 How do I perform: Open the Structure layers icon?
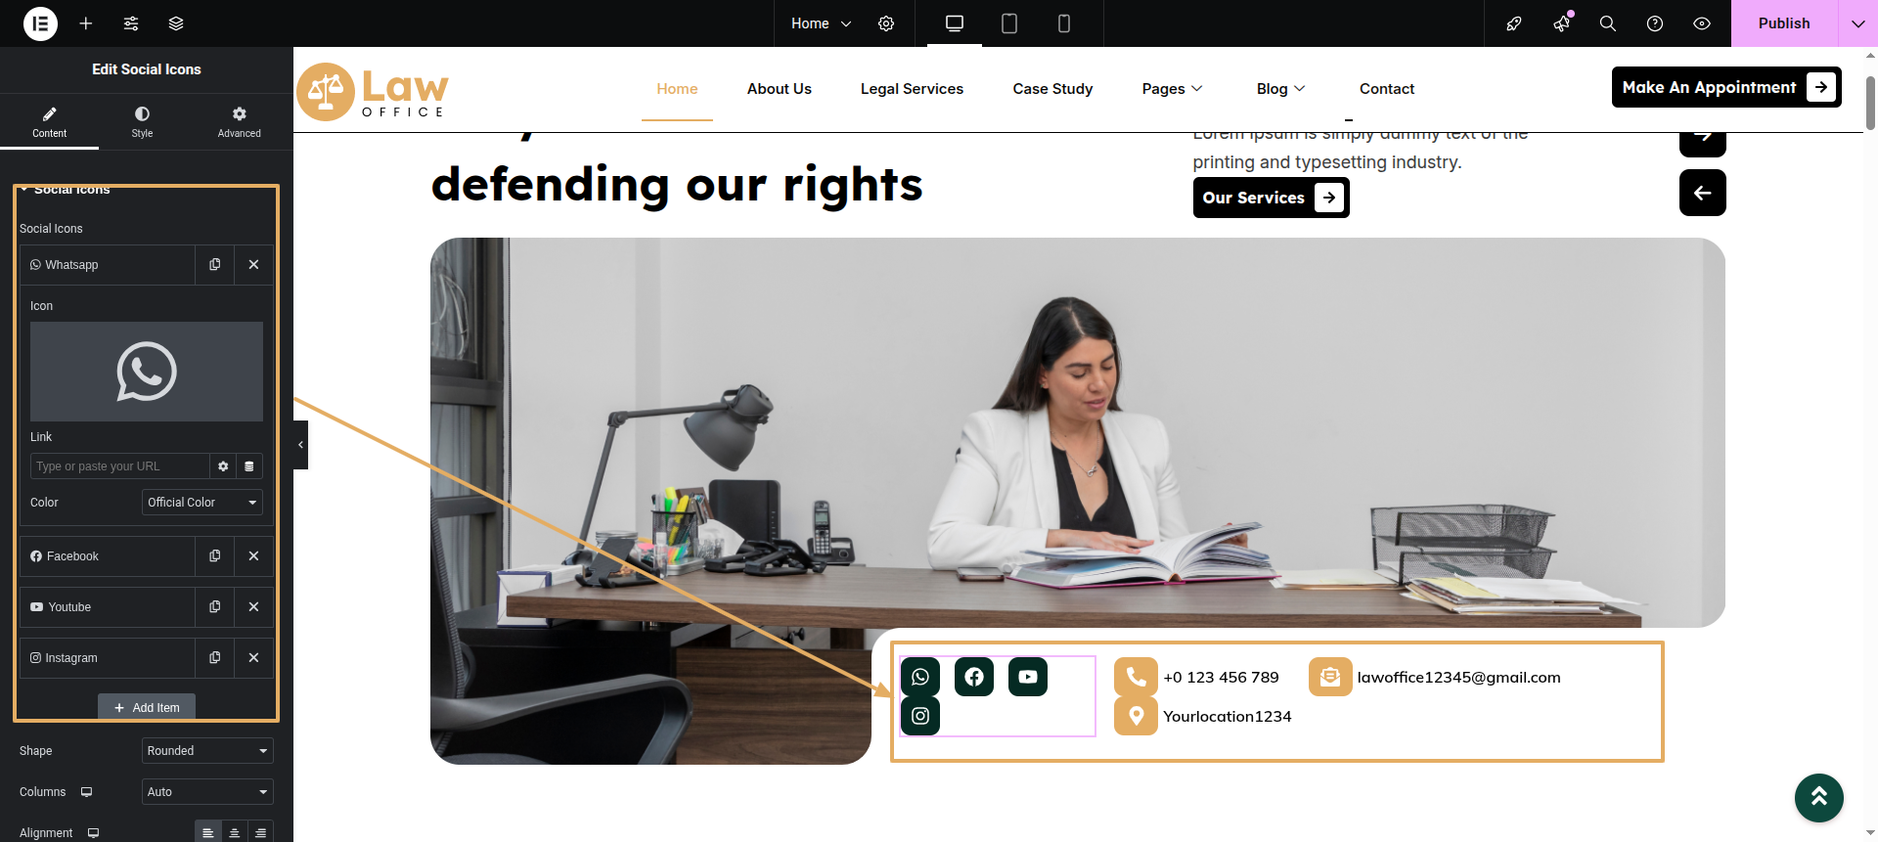pyautogui.click(x=176, y=23)
